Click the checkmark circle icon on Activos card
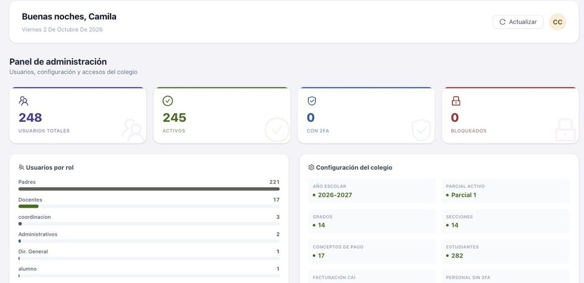This screenshot has width=584, height=283. point(168,101)
